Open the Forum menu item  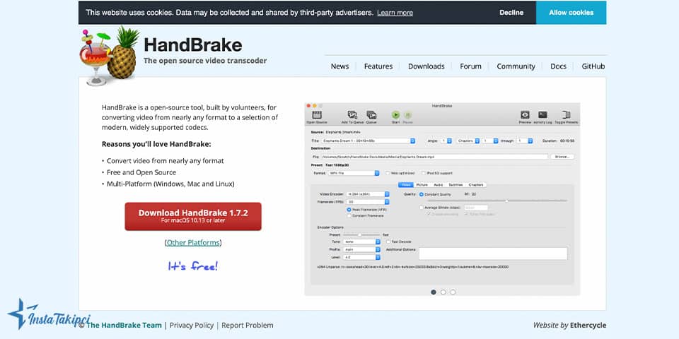click(x=470, y=66)
